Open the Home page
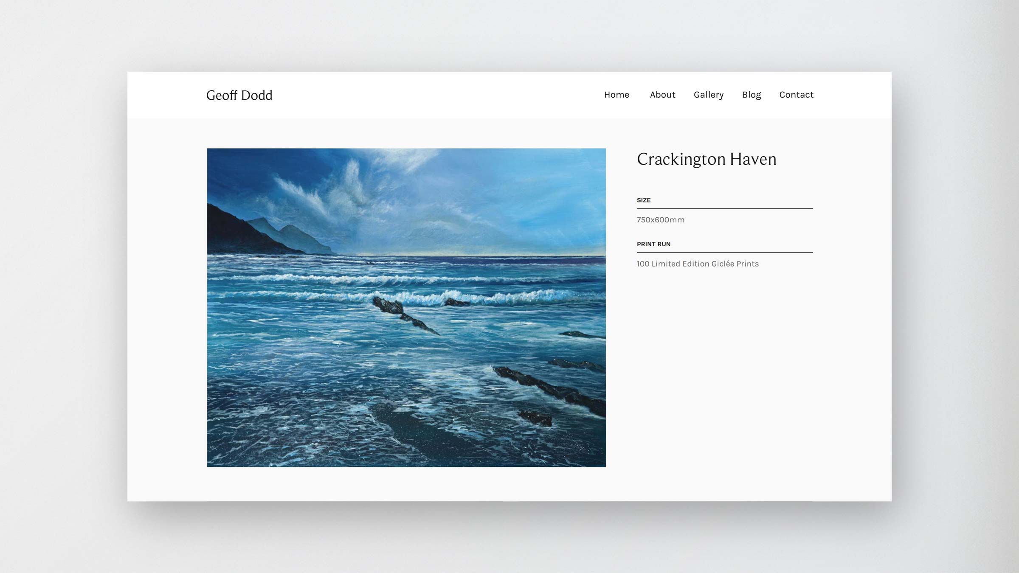The image size is (1019, 573). pos(616,95)
